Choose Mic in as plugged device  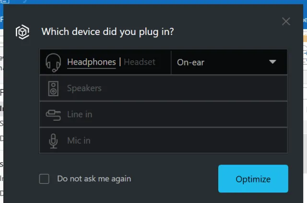pos(79,141)
